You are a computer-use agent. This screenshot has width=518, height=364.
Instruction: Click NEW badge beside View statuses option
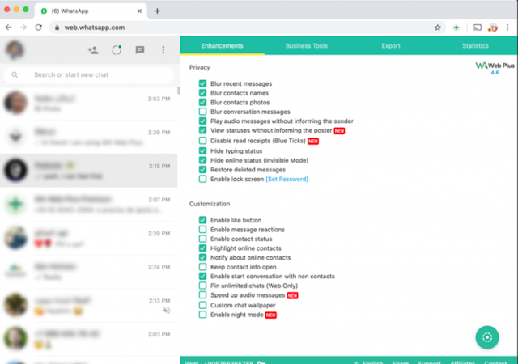pos(339,131)
